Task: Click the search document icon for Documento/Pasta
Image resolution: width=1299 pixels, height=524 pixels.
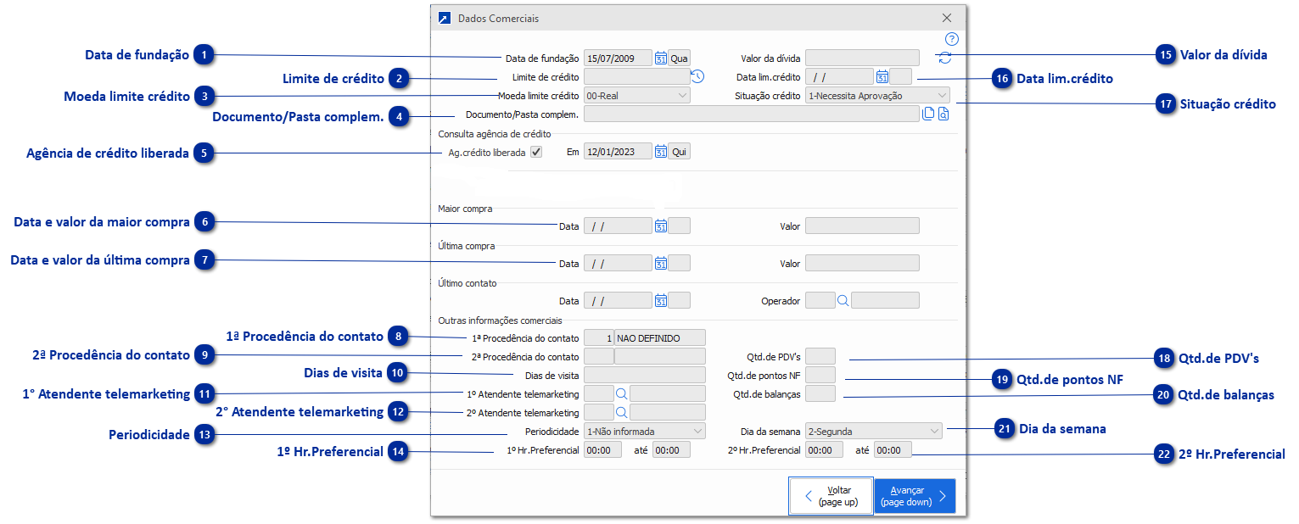Action: point(943,114)
